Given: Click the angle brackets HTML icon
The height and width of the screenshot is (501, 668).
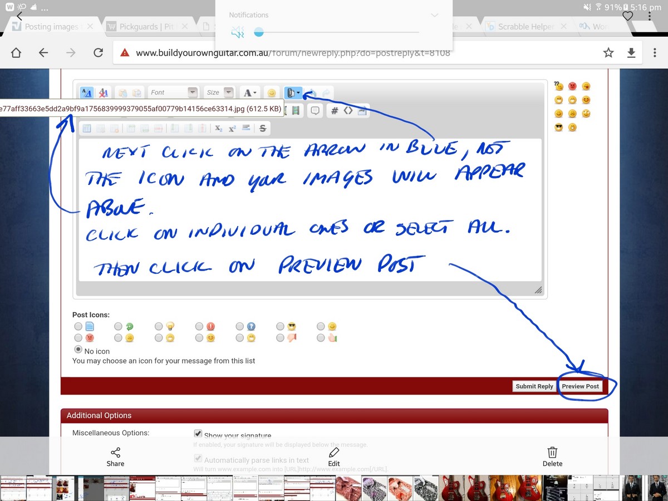Looking at the screenshot, I should click(x=348, y=111).
